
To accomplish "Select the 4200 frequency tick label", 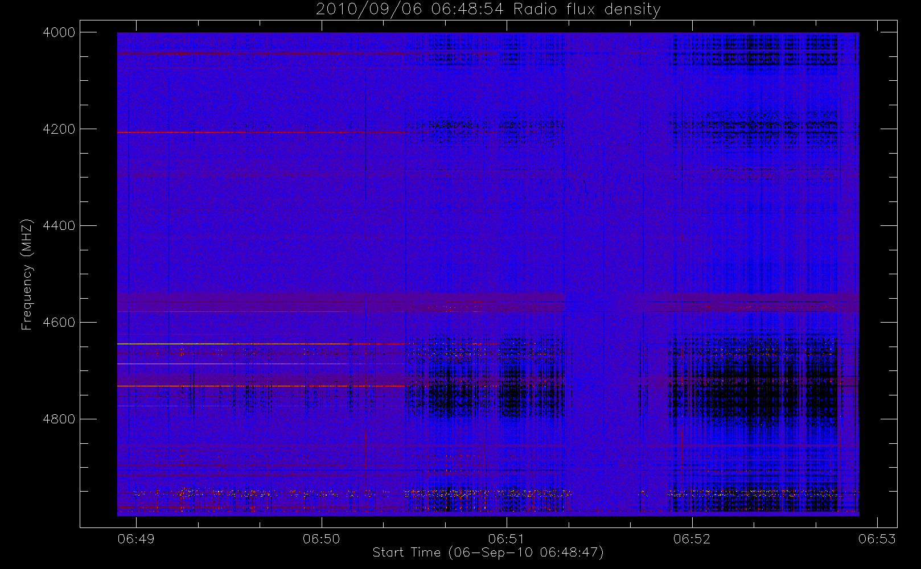I will [x=59, y=129].
